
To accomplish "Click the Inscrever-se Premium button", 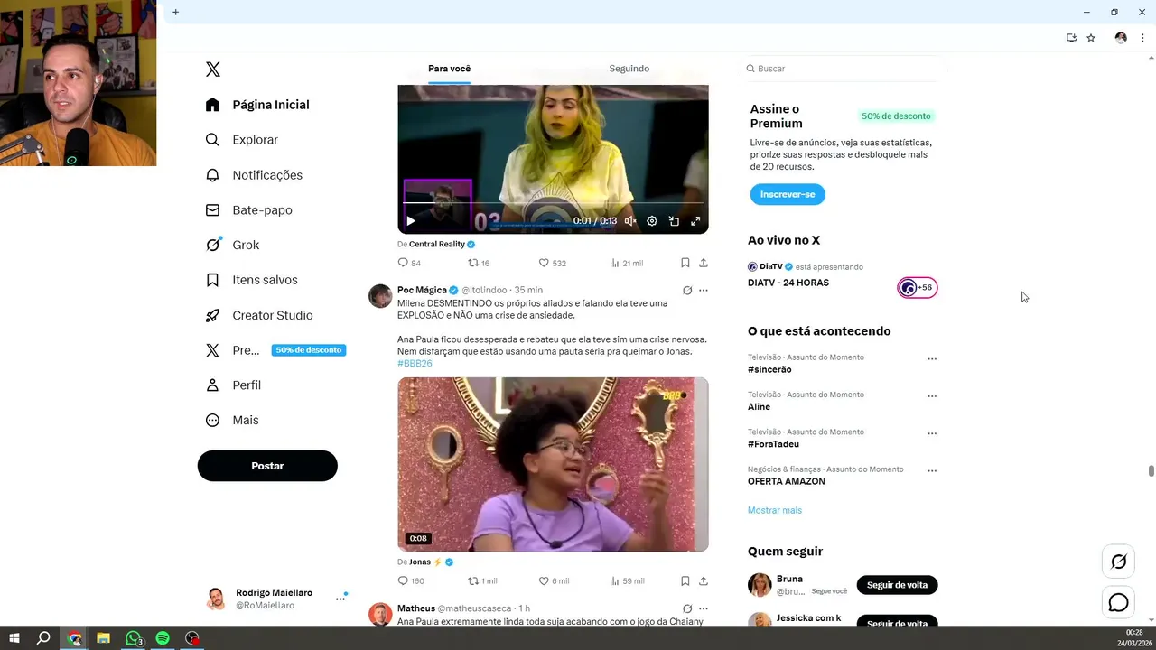I will [788, 194].
